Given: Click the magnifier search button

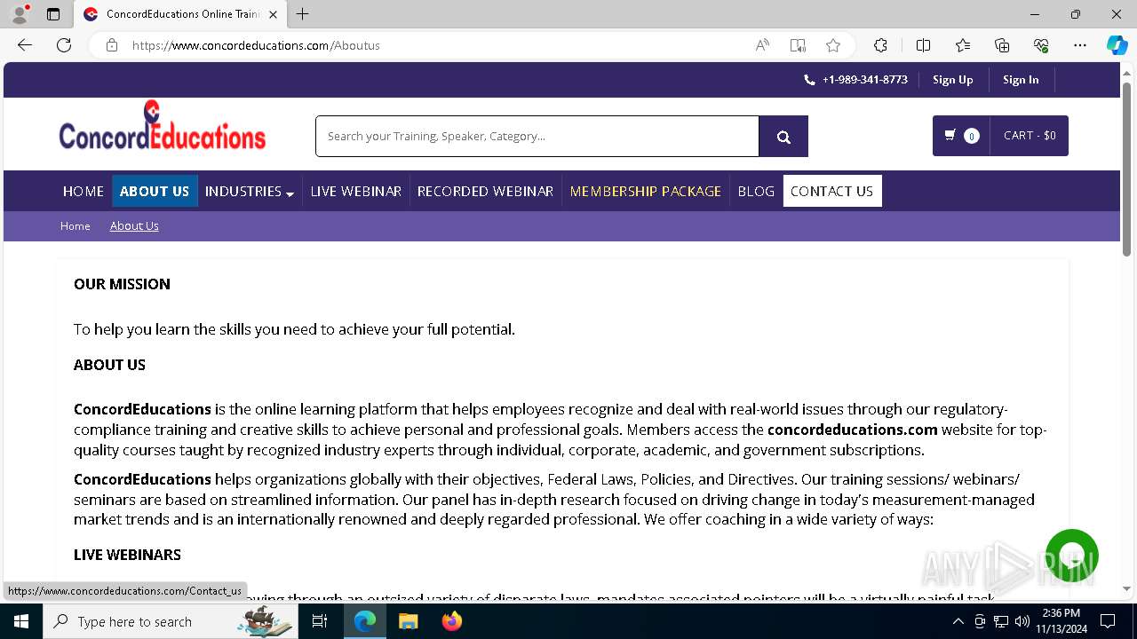Looking at the screenshot, I should (783, 136).
